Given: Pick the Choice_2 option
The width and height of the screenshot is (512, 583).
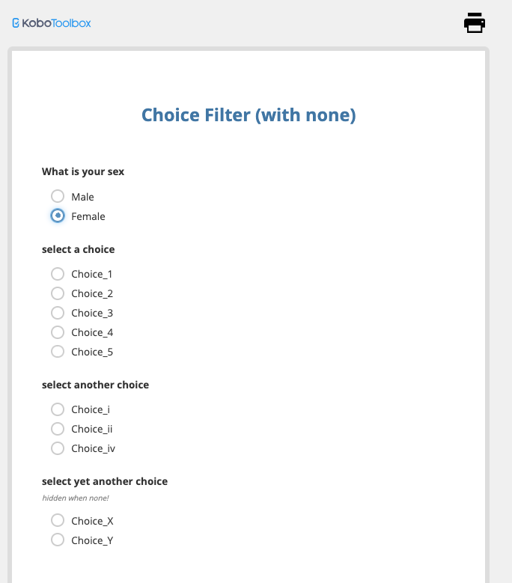Looking at the screenshot, I should (x=58, y=293).
